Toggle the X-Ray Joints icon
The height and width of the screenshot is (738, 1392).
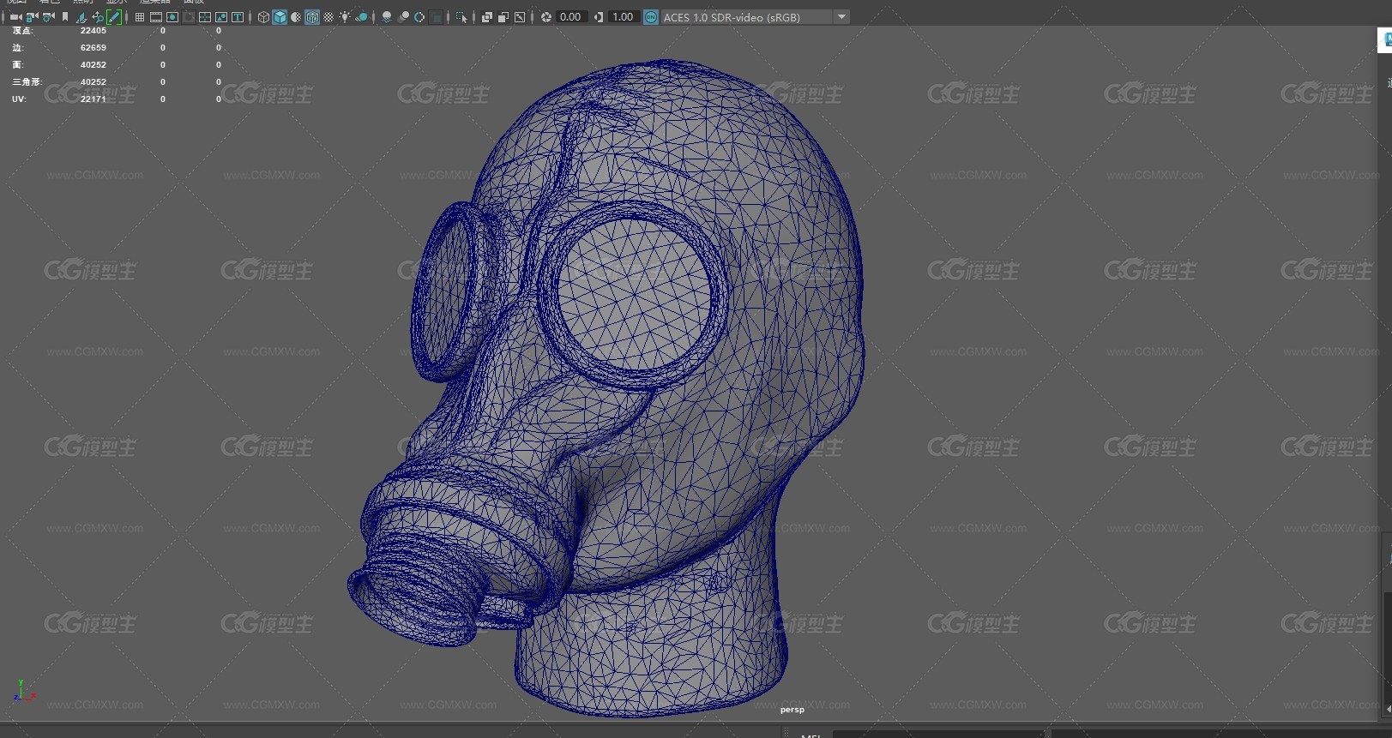coord(520,17)
